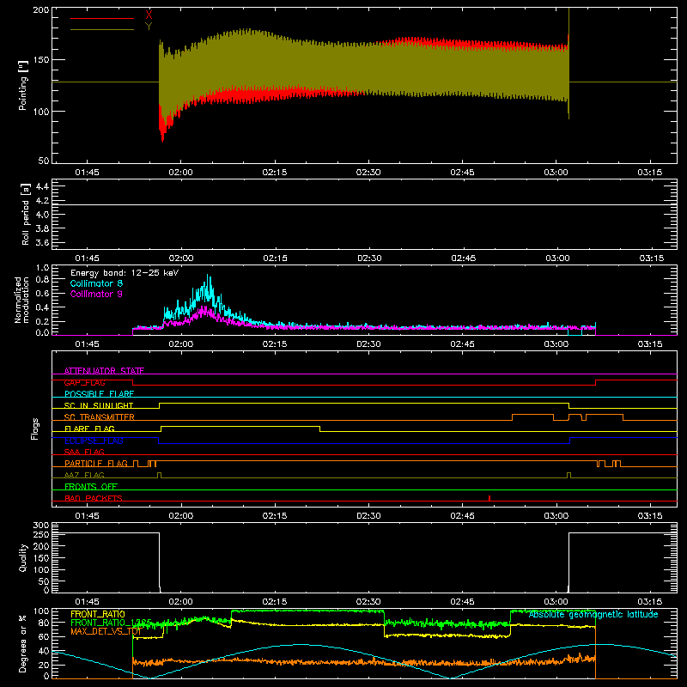Click the POSSIBLE_FLARE label

point(99,394)
